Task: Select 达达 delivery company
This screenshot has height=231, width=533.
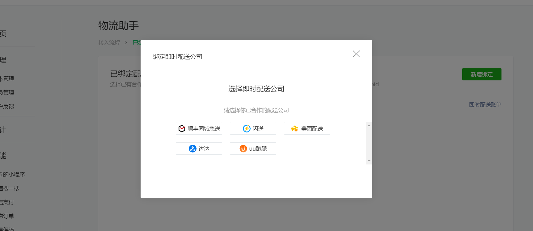Action: click(199, 148)
